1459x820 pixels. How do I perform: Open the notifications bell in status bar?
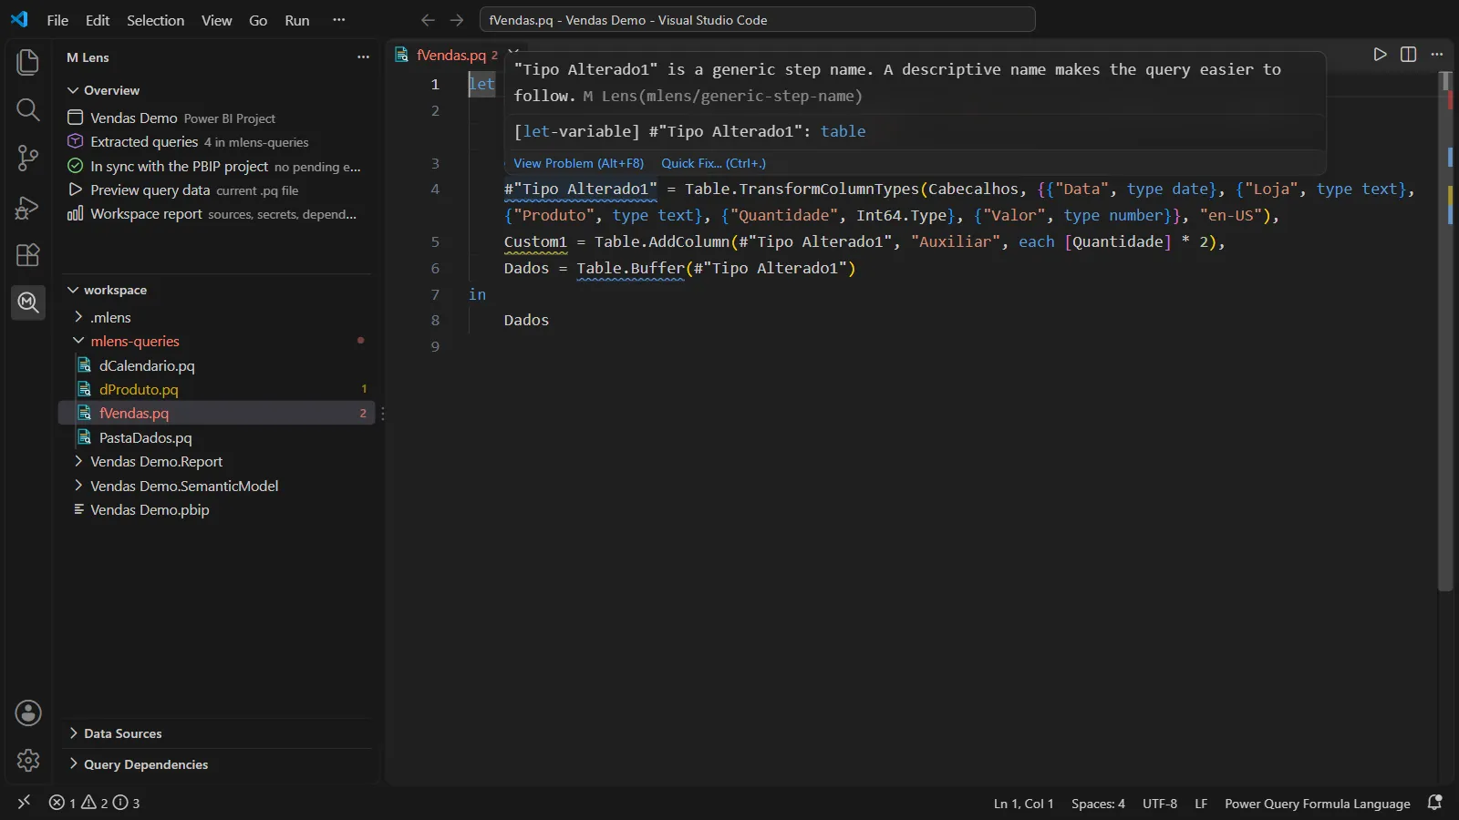(1434, 803)
